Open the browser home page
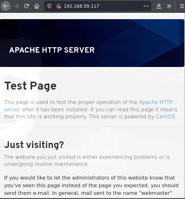 pyautogui.click(x=37, y=6)
